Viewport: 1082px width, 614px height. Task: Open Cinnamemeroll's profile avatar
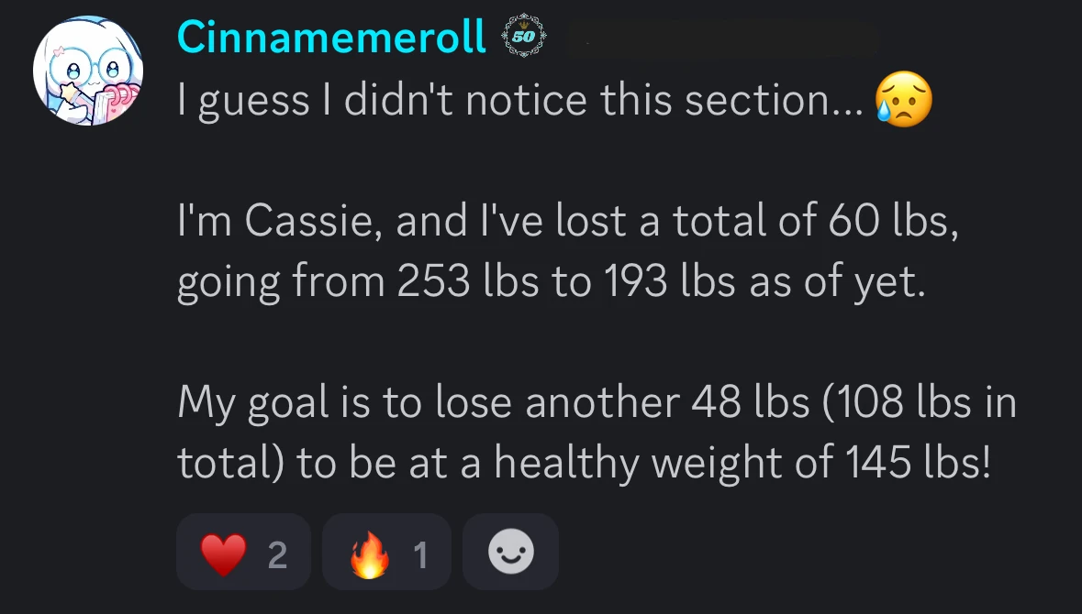click(88, 71)
